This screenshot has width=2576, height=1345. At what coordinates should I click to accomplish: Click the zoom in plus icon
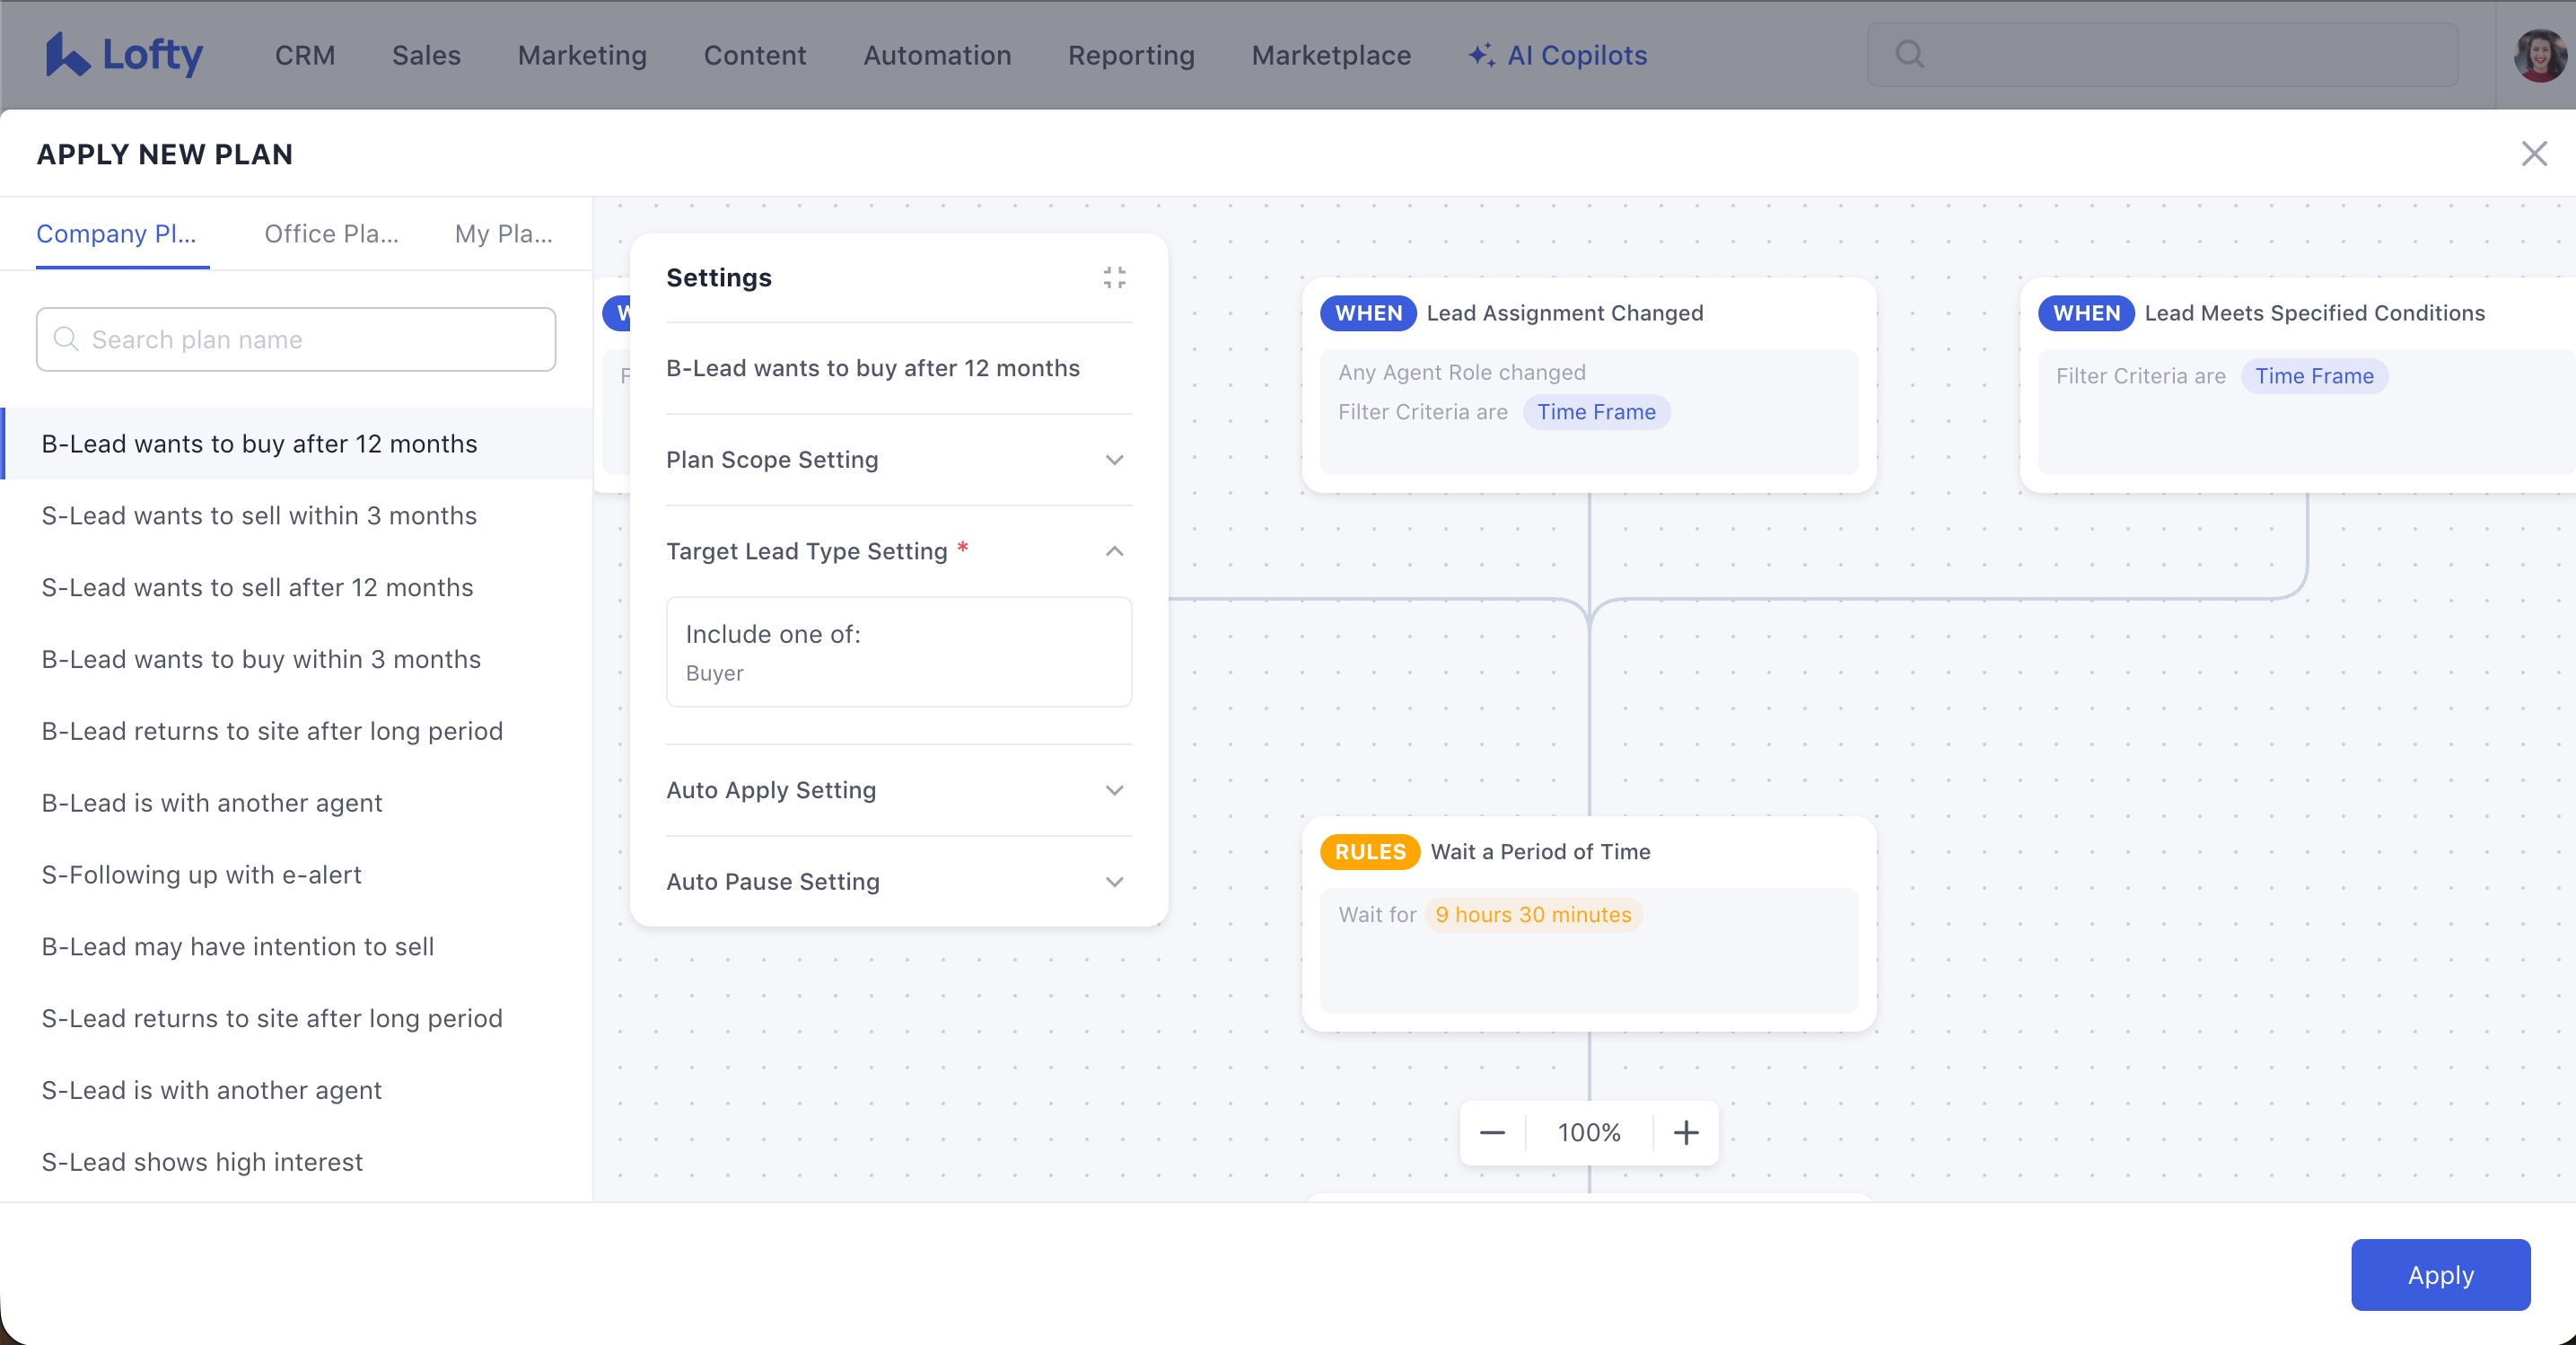pos(1686,1132)
